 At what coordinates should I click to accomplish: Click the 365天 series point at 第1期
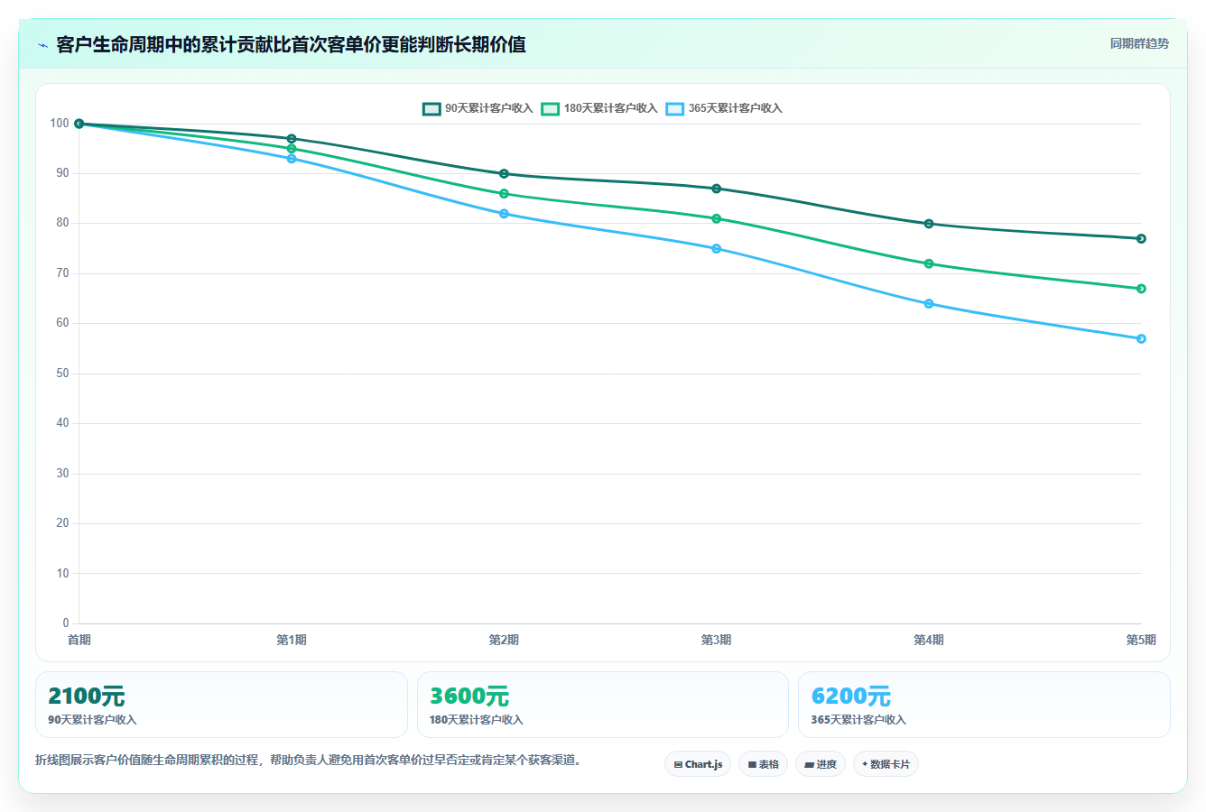(292, 159)
